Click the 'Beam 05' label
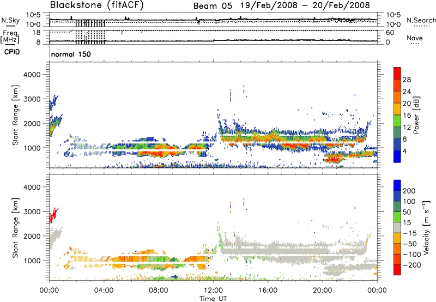Image resolution: width=436 pixels, height=302 pixels. coord(213,6)
